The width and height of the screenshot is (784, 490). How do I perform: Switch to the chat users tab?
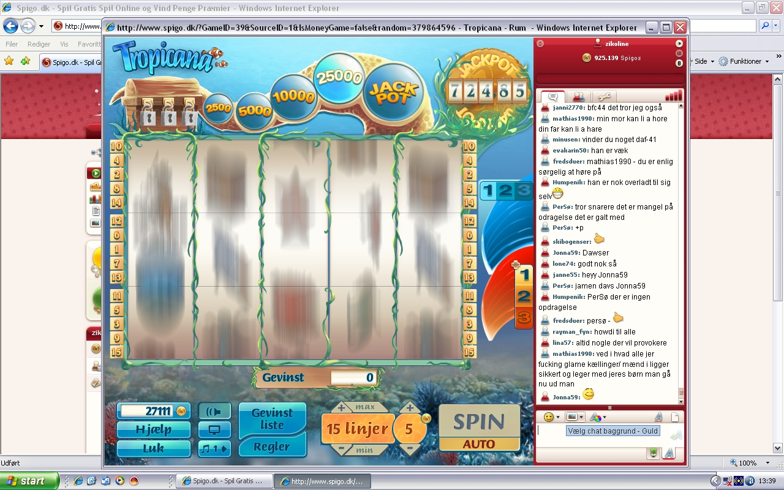pyautogui.click(x=578, y=97)
